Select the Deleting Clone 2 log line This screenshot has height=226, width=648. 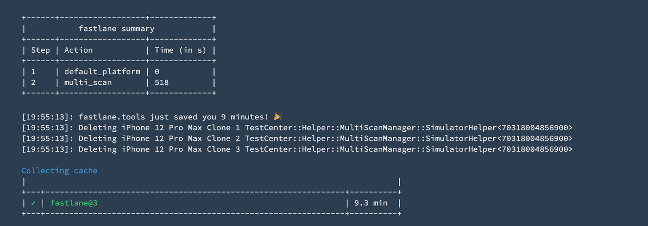297,139
